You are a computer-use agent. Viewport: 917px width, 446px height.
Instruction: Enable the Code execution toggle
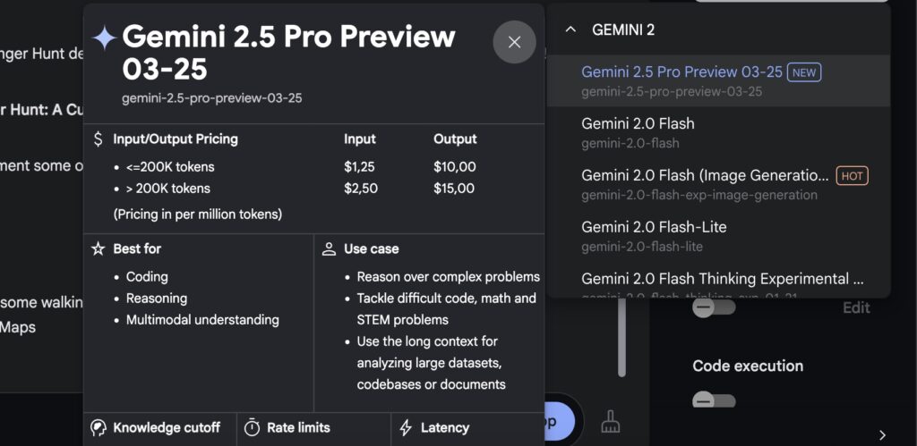714,400
